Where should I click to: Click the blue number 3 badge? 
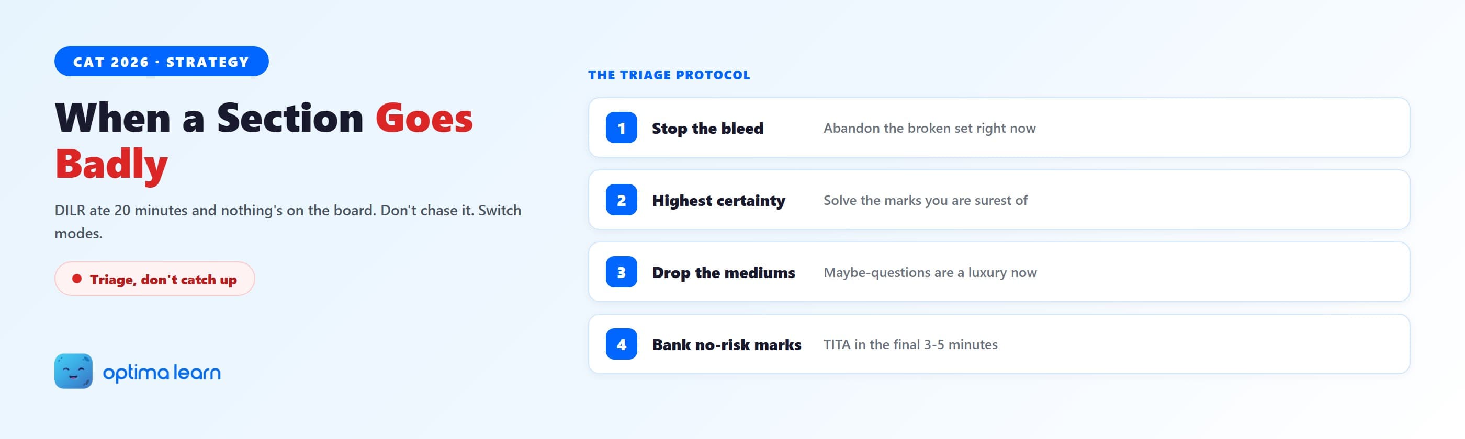[x=621, y=272]
